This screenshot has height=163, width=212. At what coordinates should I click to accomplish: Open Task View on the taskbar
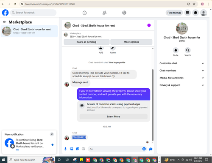pyautogui.click(x=67, y=160)
